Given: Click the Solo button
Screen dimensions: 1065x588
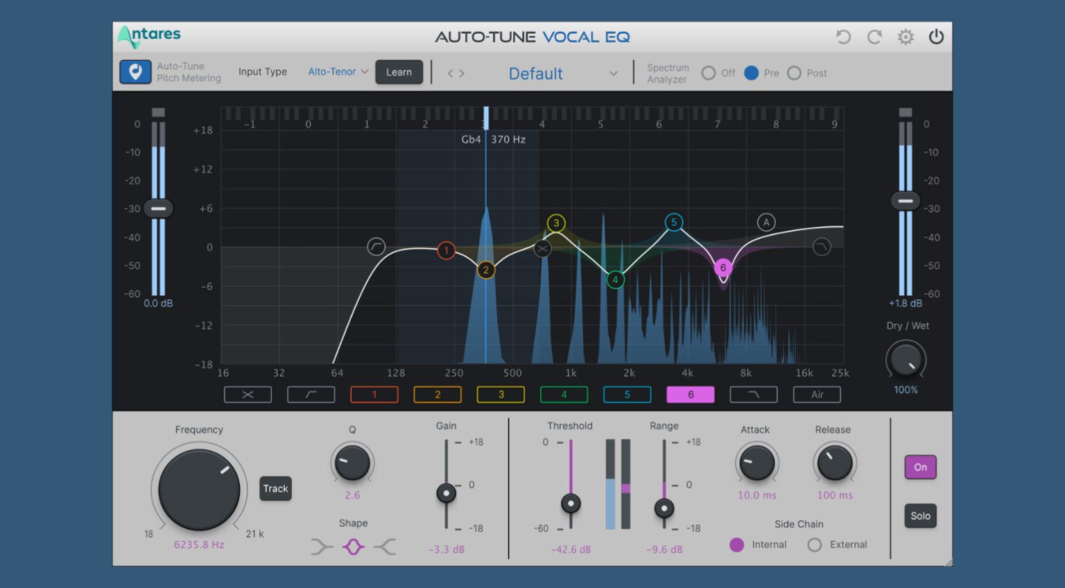Looking at the screenshot, I should [x=920, y=516].
